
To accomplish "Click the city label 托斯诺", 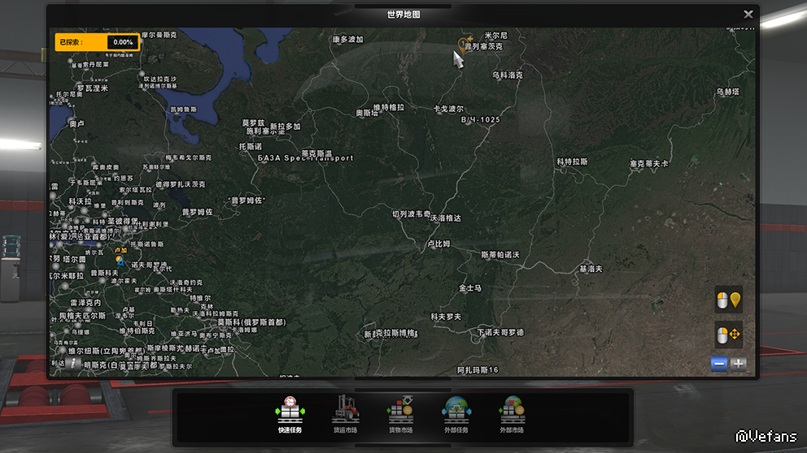I will (x=250, y=146).
